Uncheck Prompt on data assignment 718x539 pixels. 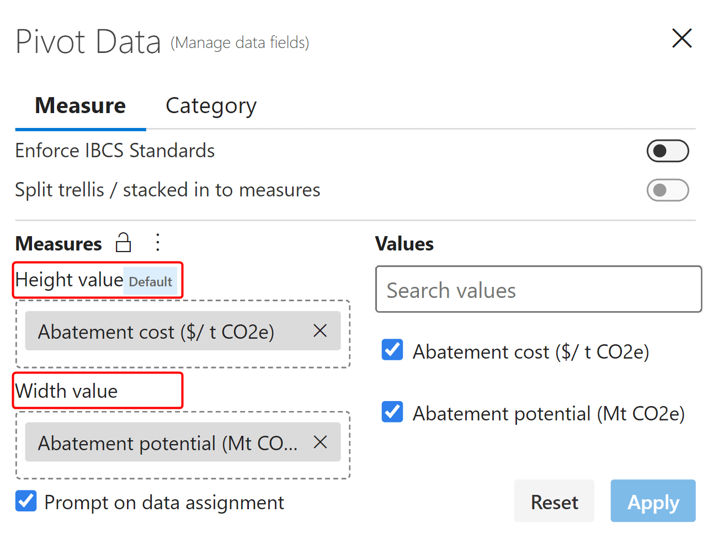[25, 501]
